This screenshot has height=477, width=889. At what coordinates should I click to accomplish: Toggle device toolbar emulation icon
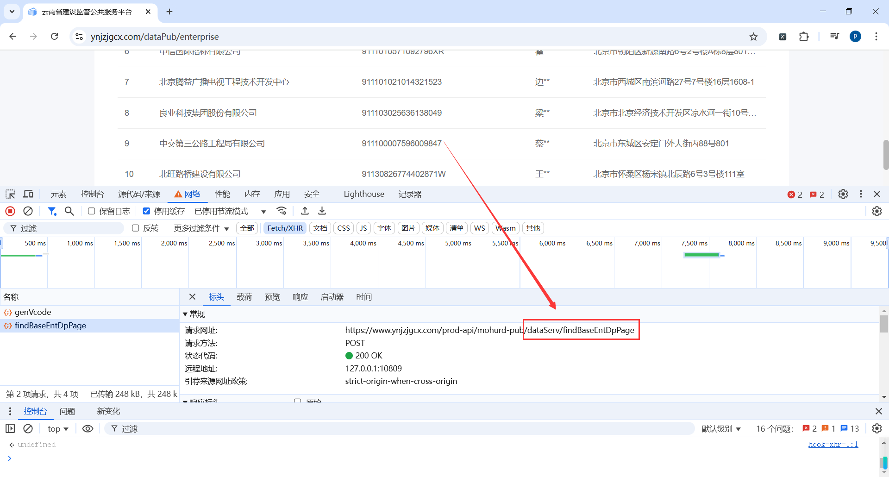[x=28, y=194]
